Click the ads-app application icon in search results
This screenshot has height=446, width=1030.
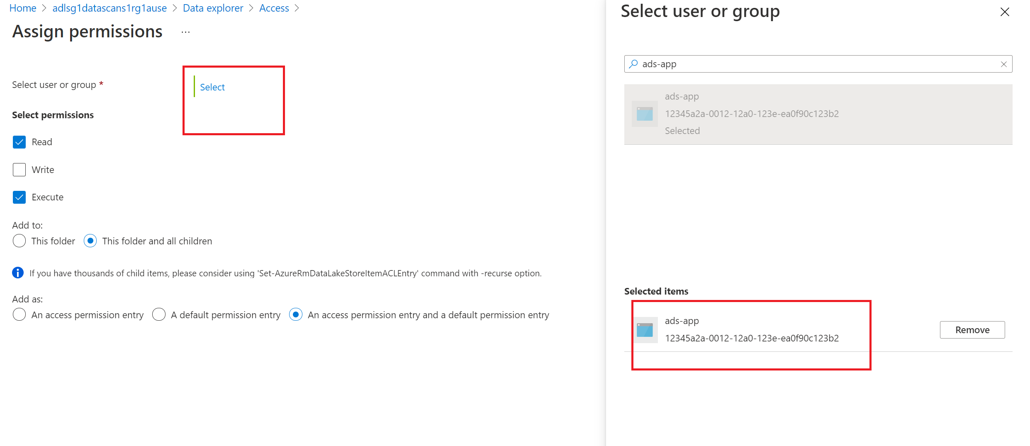click(x=645, y=114)
